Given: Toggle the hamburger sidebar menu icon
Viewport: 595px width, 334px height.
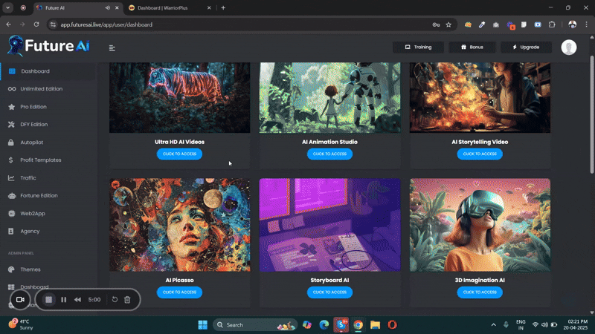Looking at the screenshot, I should coord(112,48).
